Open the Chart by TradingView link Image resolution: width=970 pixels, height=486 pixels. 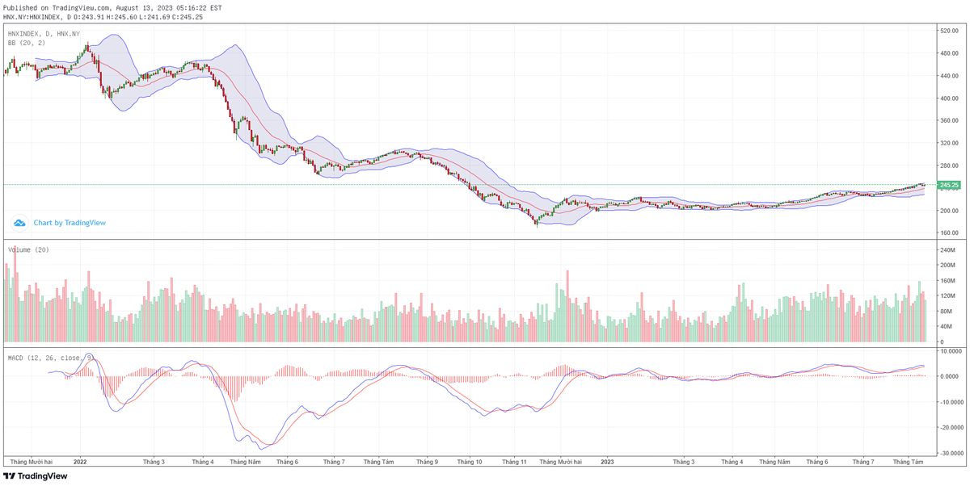pyautogui.click(x=70, y=223)
